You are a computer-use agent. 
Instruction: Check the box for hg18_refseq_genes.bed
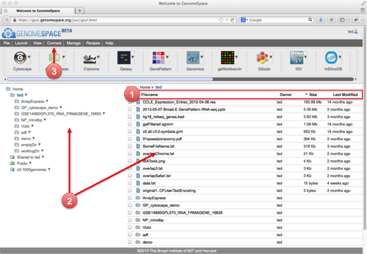[130, 117]
